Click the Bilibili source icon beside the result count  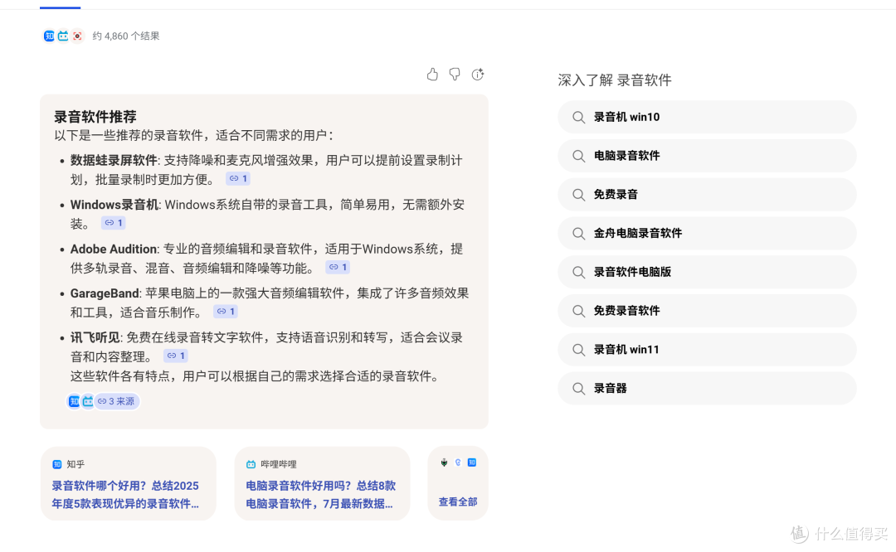click(63, 36)
